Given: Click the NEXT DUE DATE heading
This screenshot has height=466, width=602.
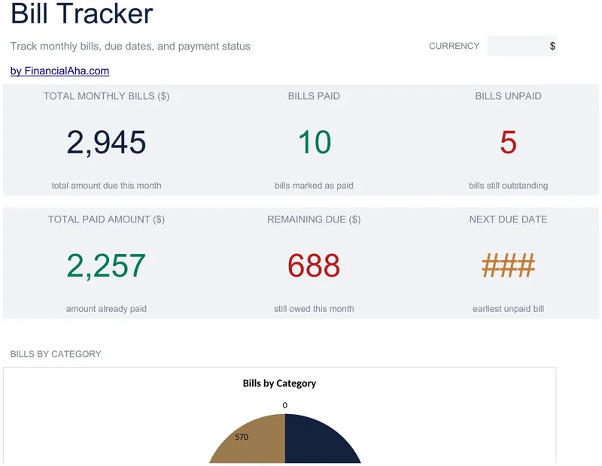Looking at the screenshot, I should (509, 219).
